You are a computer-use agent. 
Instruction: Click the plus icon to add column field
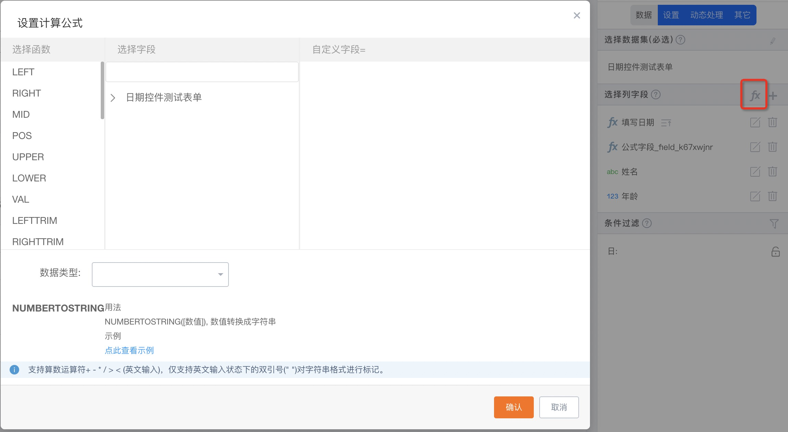pyautogui.click(x=773, y=96)
